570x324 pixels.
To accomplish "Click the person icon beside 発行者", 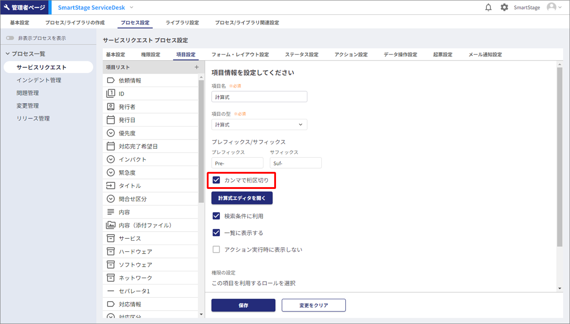I will click(x=111, y=107).
